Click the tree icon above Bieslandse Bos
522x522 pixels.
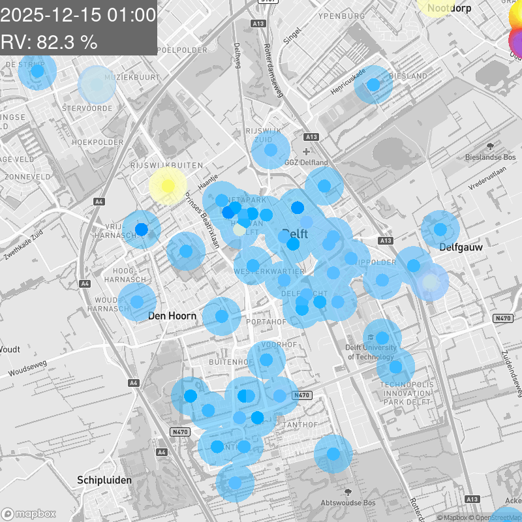(x=490, y=146)
